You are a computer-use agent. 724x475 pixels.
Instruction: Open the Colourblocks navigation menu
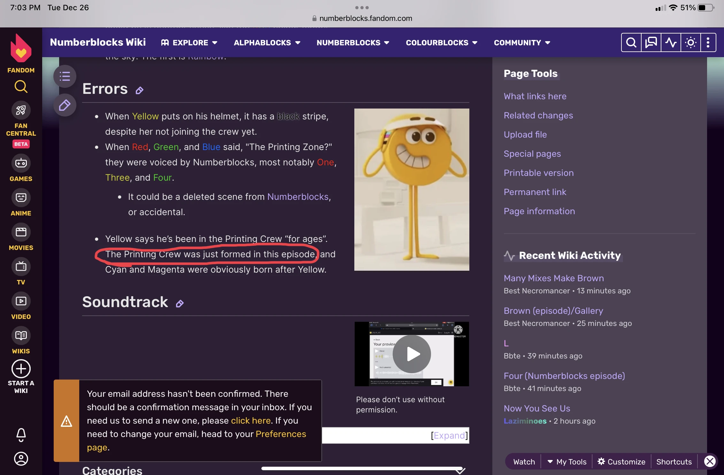(x=441, y=42)
